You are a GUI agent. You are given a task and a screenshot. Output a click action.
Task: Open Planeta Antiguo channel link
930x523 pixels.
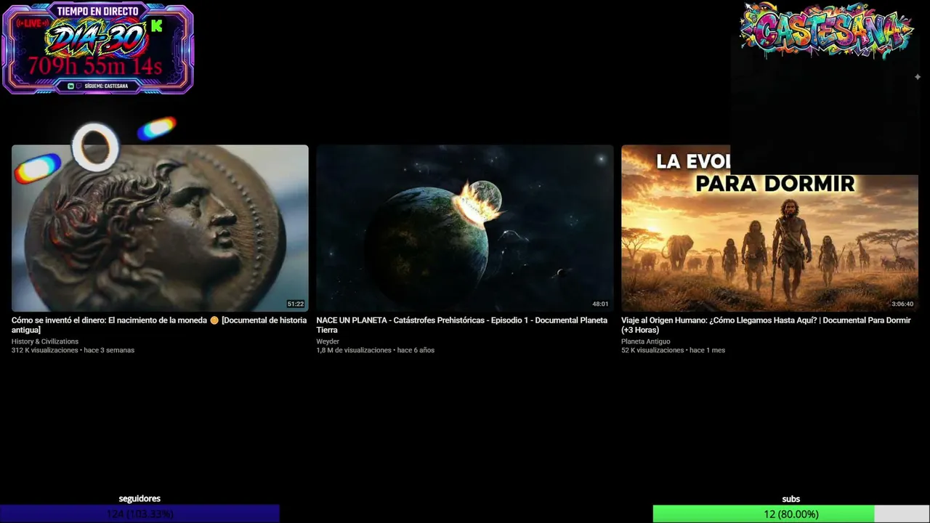click(646, 341)
